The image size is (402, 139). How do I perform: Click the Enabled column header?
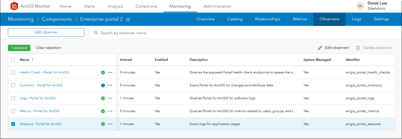click(x=161, y=60)
